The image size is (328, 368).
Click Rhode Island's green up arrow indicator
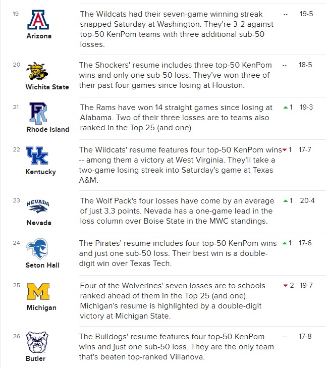pyautogui.click(x=286, y=108)
